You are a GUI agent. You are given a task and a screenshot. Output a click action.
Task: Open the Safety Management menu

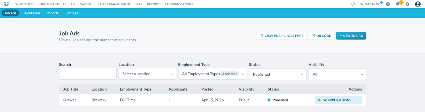coord(114,4)
